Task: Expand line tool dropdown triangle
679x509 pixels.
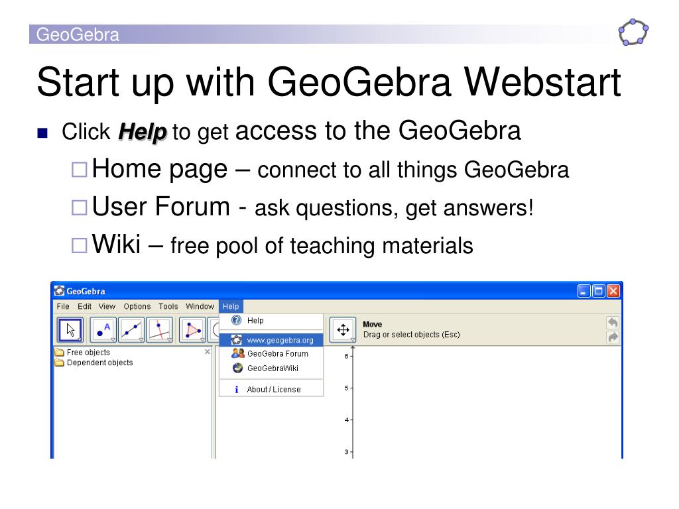Action: [x=141, y=340]
